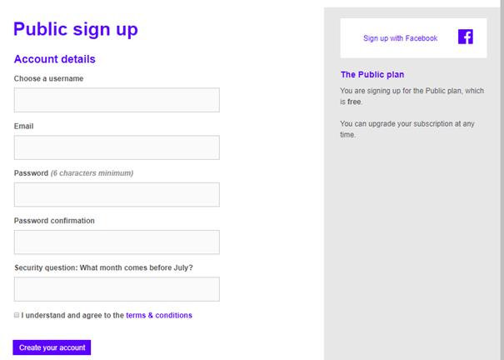Viewport: 504px width, 360px height.
Task: Focus the Choose a username input box
Action: [x=117, y=100]
